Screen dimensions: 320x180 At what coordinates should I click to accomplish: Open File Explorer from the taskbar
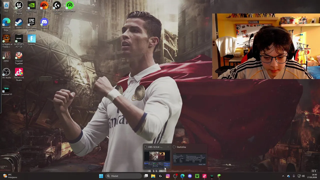(x=153, y=176)
